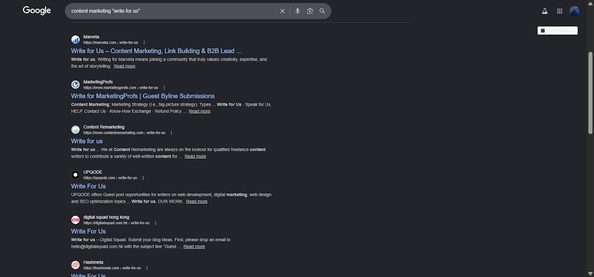Open the Google account profile avatar
The image size is (594, 277).
click(x=574, y=11)
